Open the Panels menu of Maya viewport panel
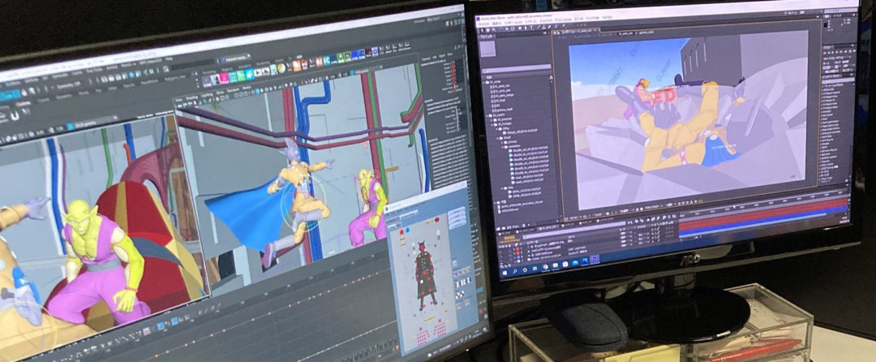 (x=247, y=88)
